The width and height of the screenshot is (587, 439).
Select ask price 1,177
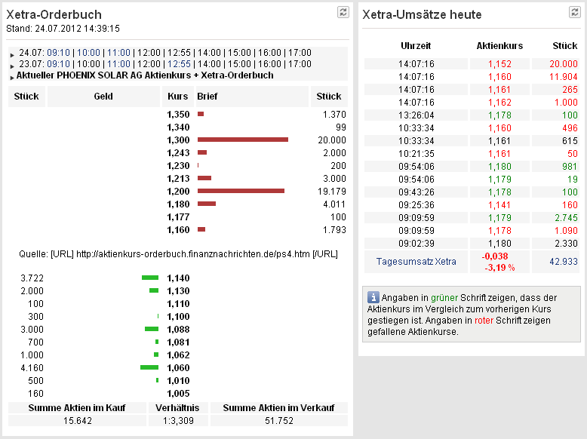178,217
